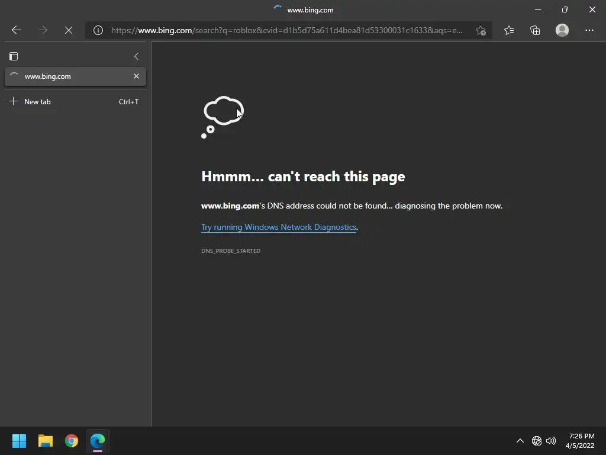
Task: Restore down the Edge window
Action: point(565,9)
